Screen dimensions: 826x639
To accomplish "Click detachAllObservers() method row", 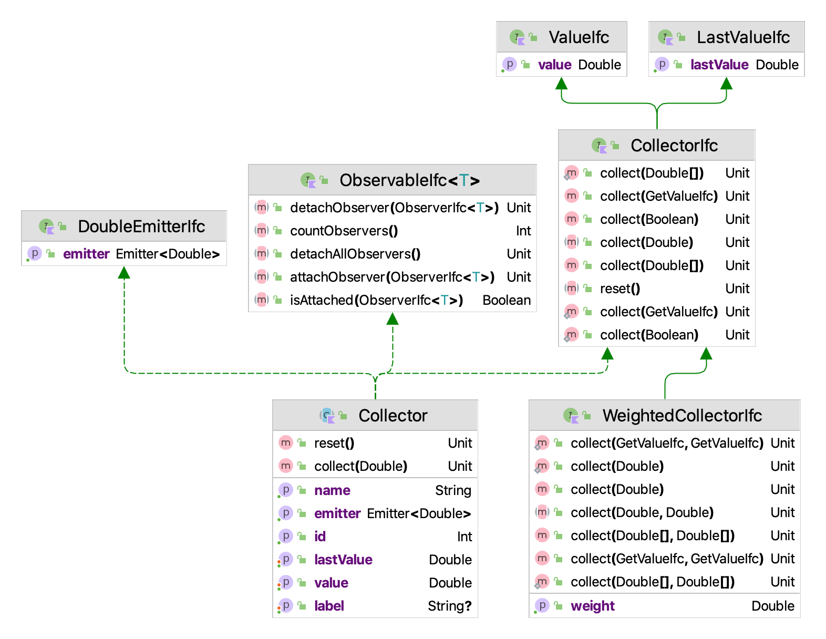I will pyautogui.click(x=393, y=254).
